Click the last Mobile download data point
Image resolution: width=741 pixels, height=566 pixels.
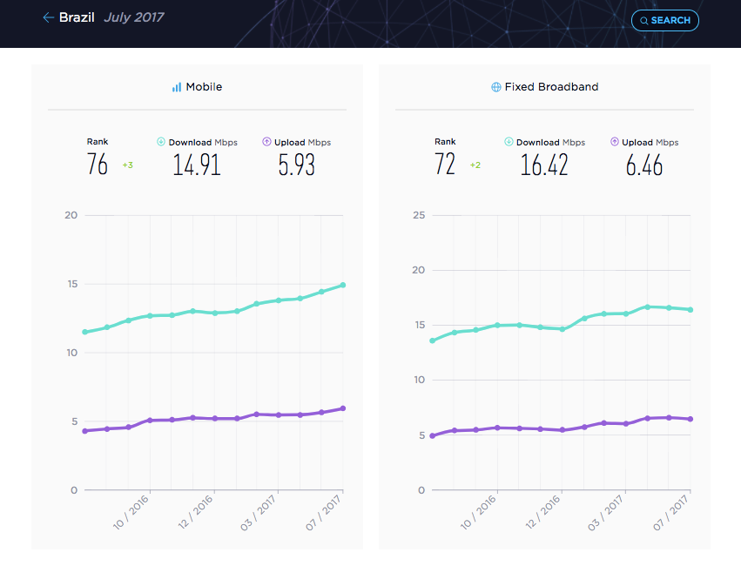pyautogui.click(x=343, y=285)
